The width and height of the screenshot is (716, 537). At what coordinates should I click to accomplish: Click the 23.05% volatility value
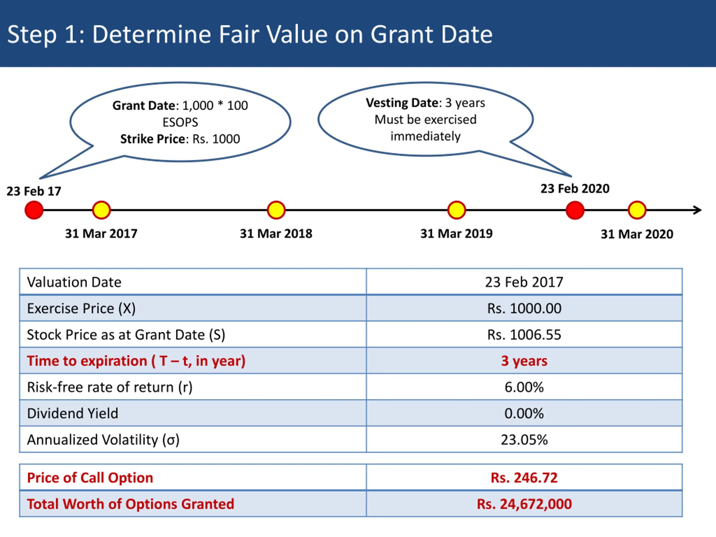coord(524,440)
